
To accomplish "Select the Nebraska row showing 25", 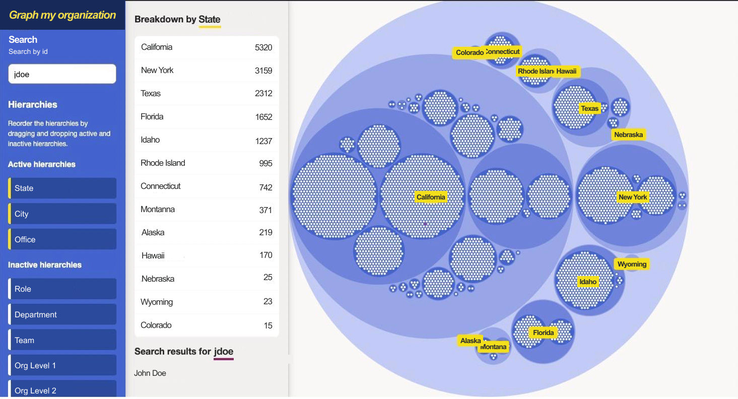I will [x=207, y=279].
